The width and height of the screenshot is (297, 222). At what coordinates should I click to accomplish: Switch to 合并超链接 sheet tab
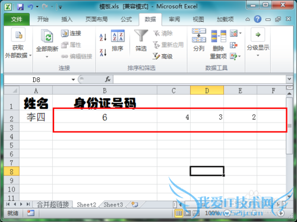point(53,205)
